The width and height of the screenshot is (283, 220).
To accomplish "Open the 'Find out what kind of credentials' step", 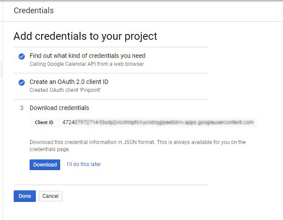I will tap(87, 56).
